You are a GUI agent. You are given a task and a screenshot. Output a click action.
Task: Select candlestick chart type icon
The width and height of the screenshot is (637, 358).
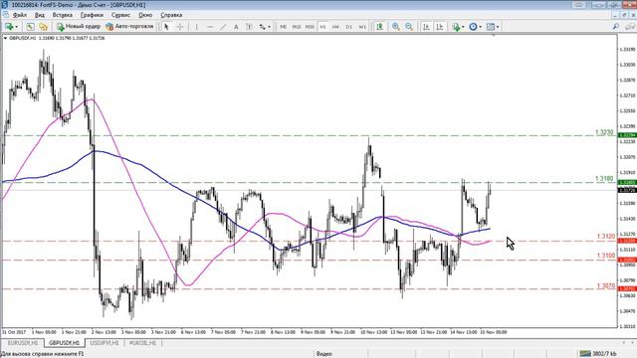[x=379, y=27]
